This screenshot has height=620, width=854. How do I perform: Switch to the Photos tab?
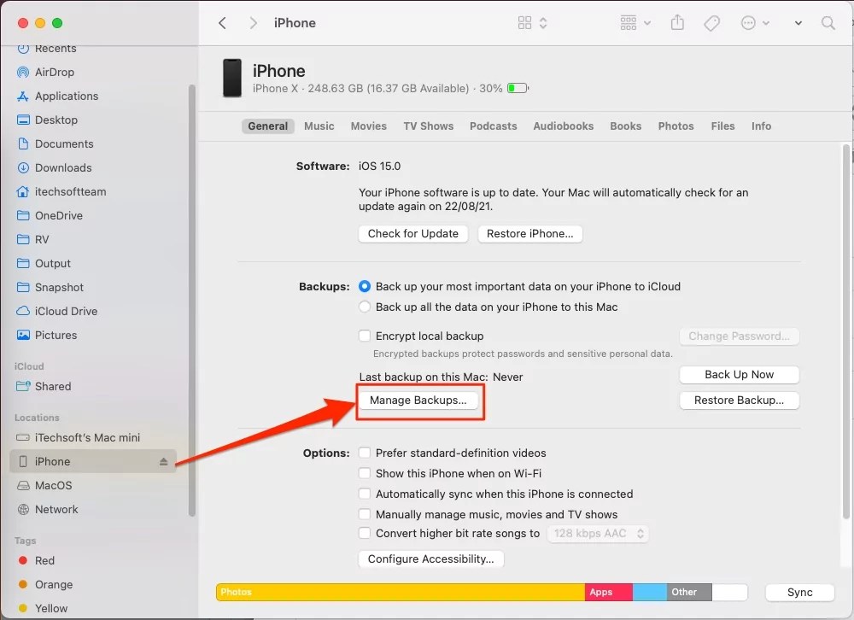[x=676, y=126]
